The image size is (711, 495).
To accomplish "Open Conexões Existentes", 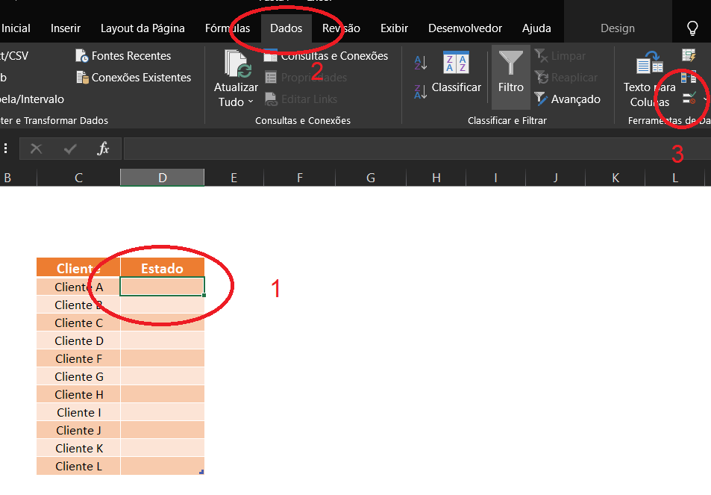I will pos(134,78).
